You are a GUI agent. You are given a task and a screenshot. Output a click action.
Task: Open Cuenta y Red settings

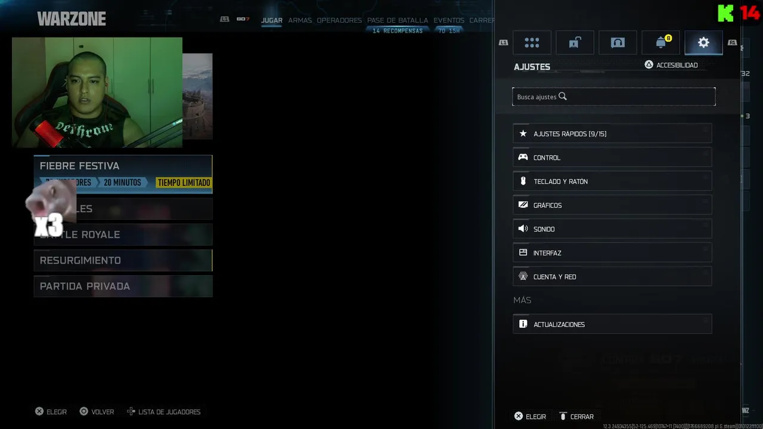click(612, 276)
